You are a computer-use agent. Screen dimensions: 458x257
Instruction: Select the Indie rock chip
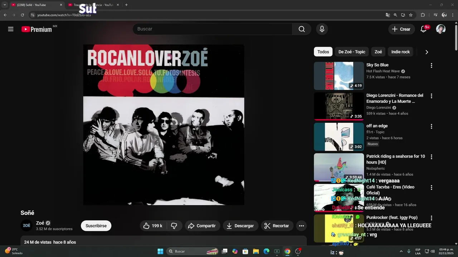click(x=400, y=52)
